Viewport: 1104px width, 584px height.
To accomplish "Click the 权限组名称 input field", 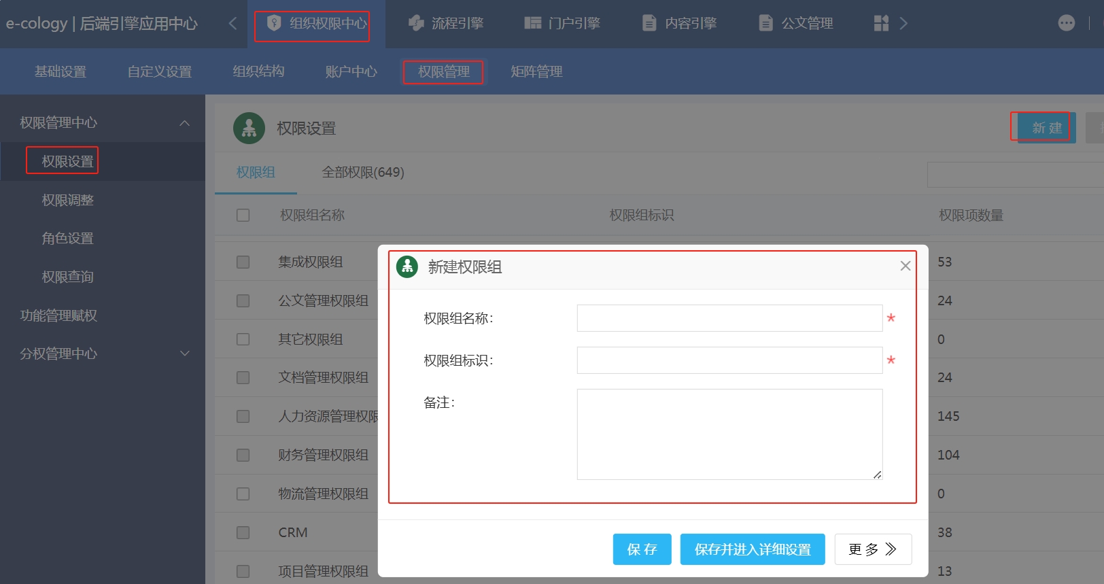I will (729, 318).
